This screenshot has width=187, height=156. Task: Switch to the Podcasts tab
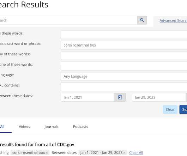[x=80, y=127]
